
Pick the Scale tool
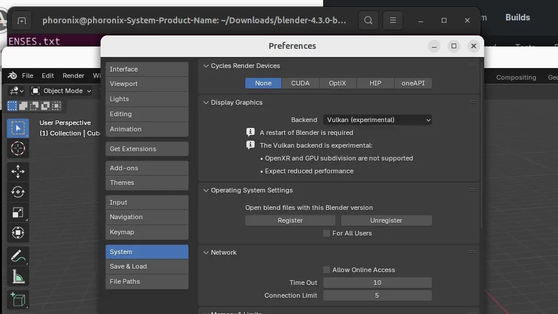click(18, 213)
